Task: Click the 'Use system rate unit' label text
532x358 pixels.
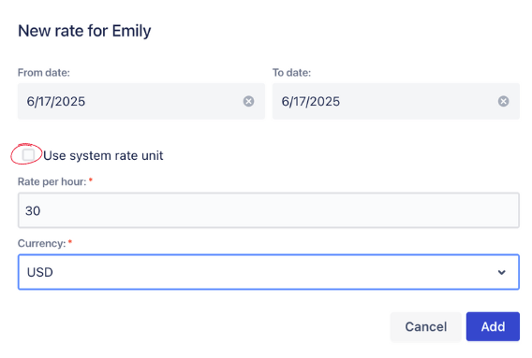Action: pyautogui.click(x=103, y=155)
